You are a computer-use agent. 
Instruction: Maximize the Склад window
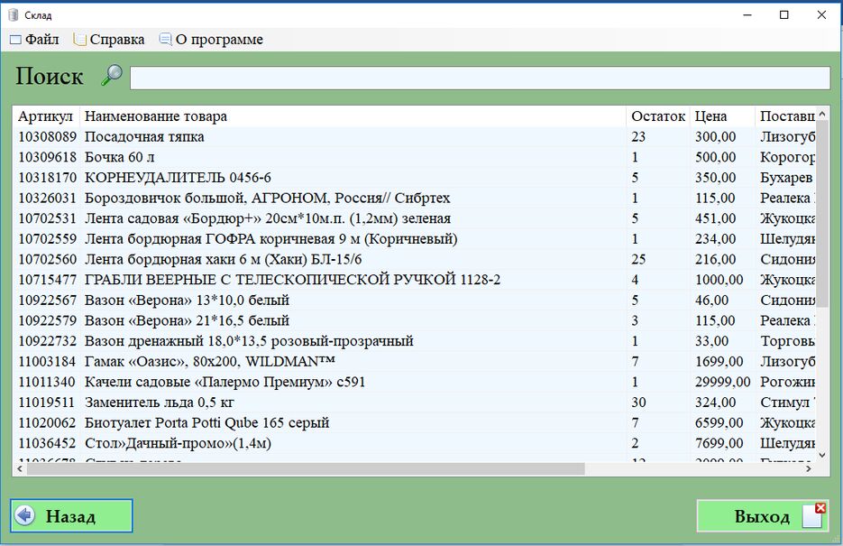(x=783, y=15)
